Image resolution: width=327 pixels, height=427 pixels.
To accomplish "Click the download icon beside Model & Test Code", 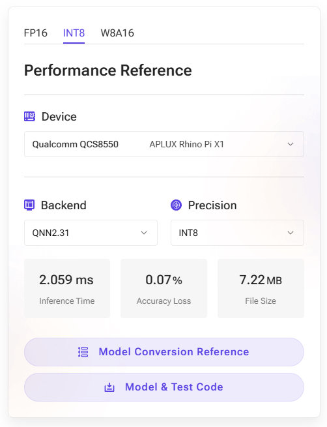I will tap(109, 387).
